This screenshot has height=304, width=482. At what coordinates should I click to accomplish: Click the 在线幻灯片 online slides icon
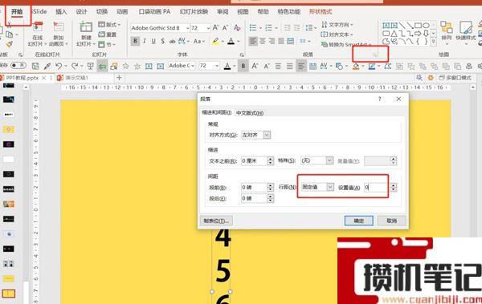click(x=38, y=27)
